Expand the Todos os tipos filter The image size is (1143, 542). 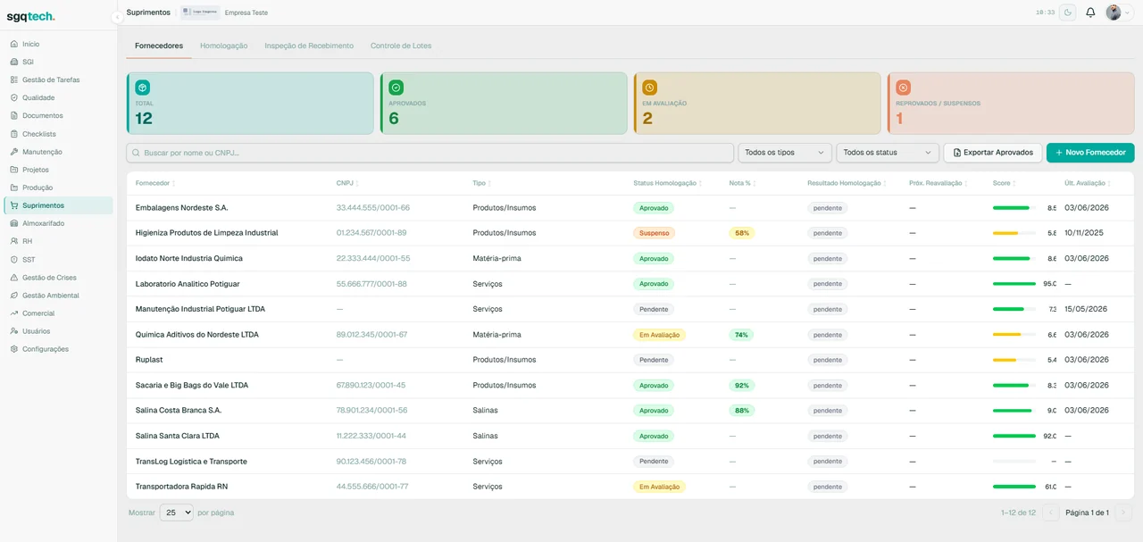[785, 153]
